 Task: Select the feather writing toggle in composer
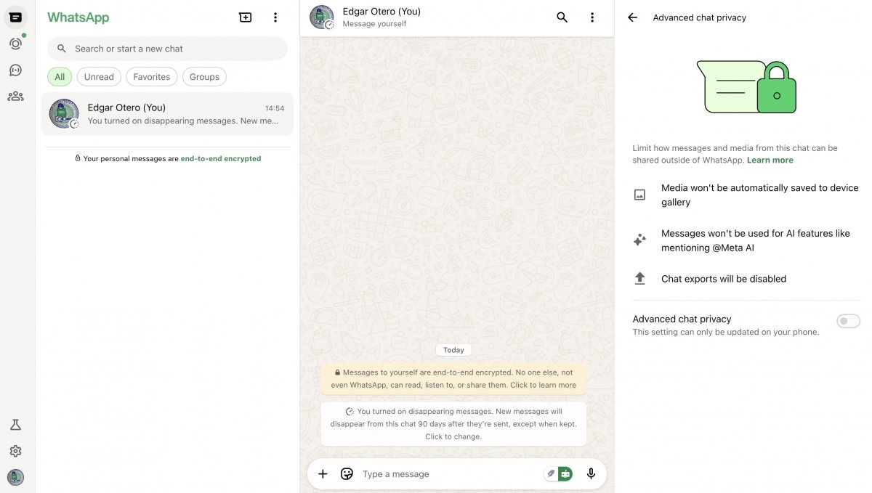pos(551,474)
